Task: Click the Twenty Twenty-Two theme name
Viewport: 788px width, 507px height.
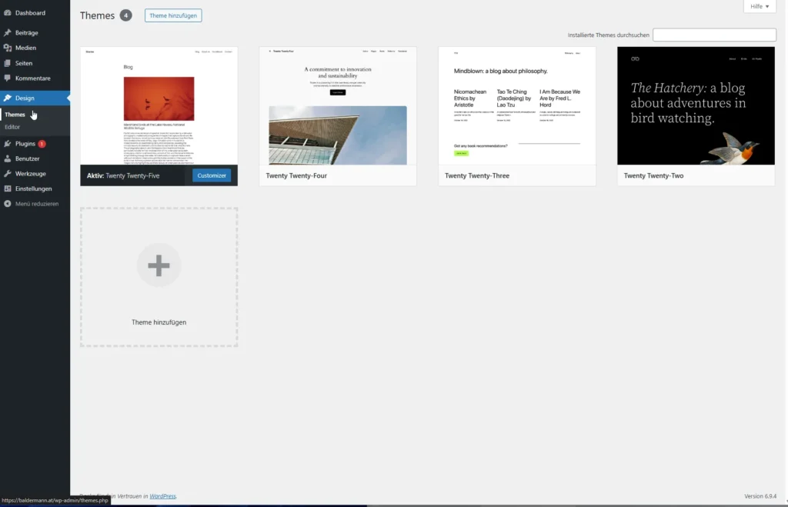Action: tap(653, 176)
